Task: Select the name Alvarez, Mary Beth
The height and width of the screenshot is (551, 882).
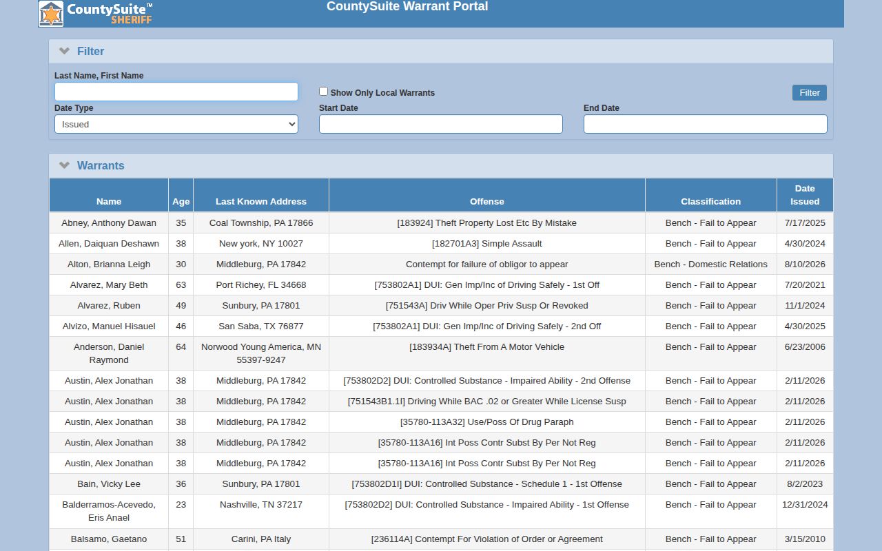Action: pos(109,285)
